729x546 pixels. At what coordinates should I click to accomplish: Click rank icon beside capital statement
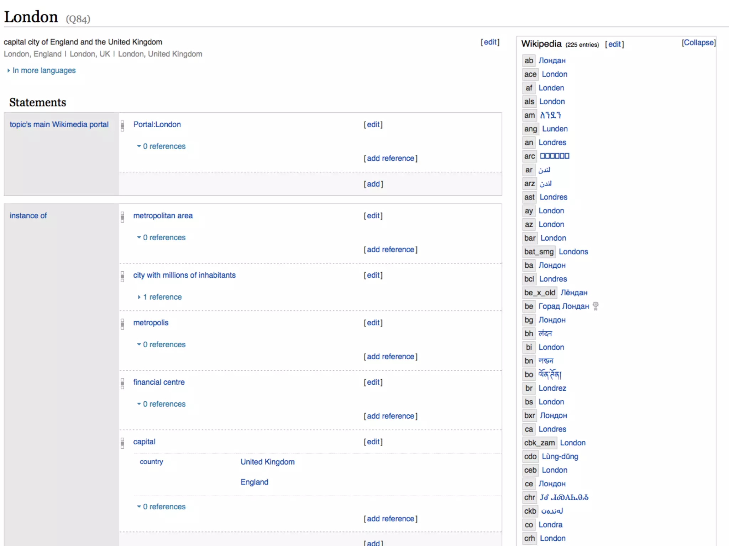coord(122,443)
